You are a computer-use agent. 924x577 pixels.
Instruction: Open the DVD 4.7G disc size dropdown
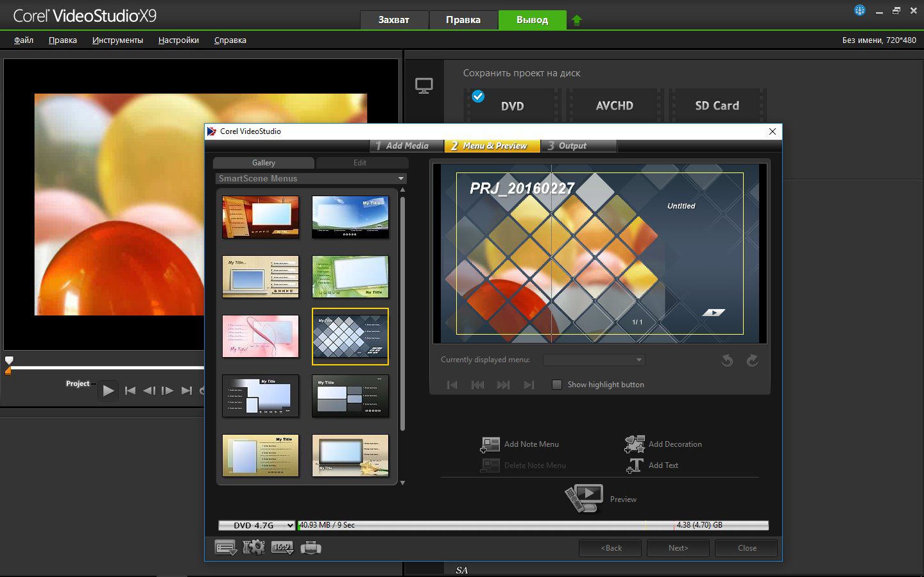coord(257,525)
